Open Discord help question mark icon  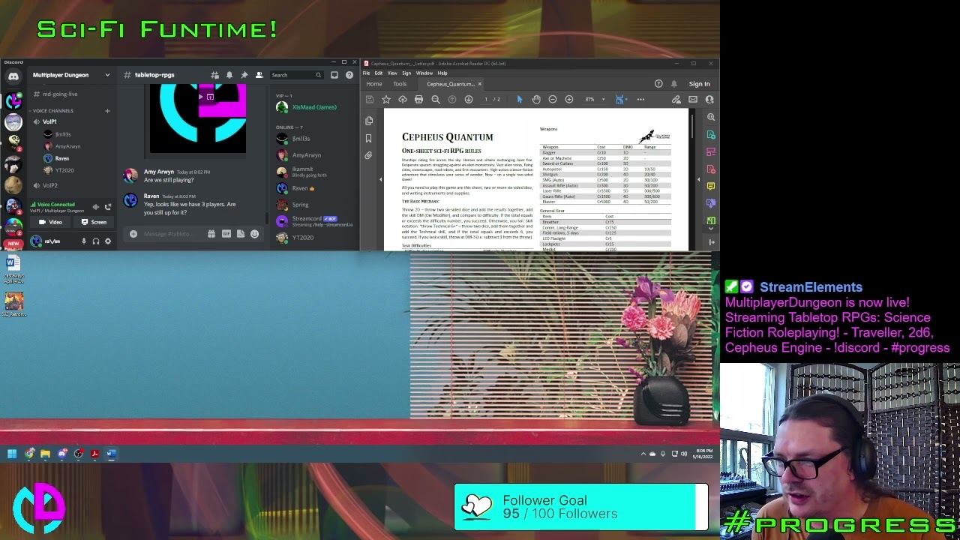[349, 75]
